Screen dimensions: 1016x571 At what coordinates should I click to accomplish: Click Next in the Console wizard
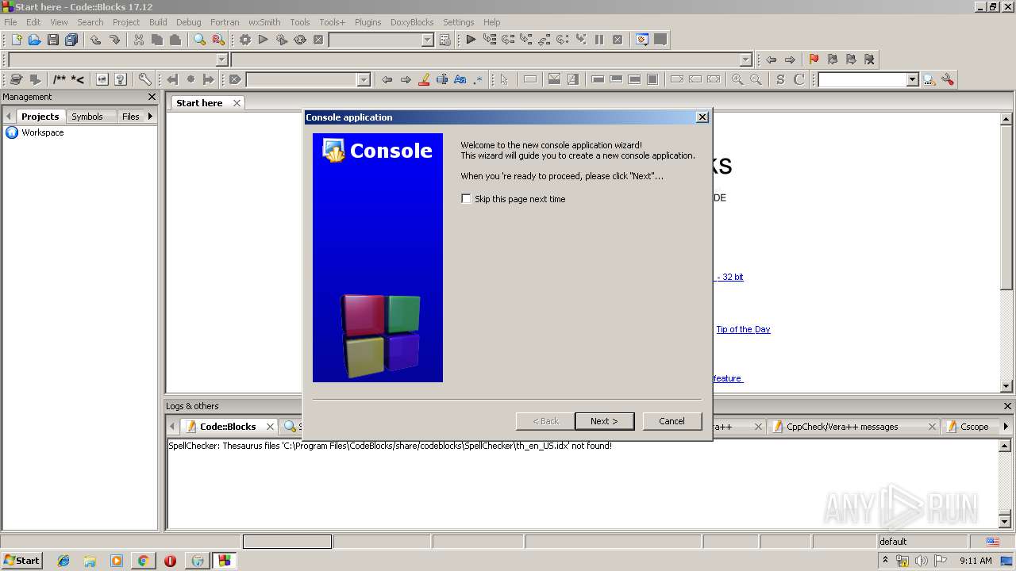click(604, 421)
